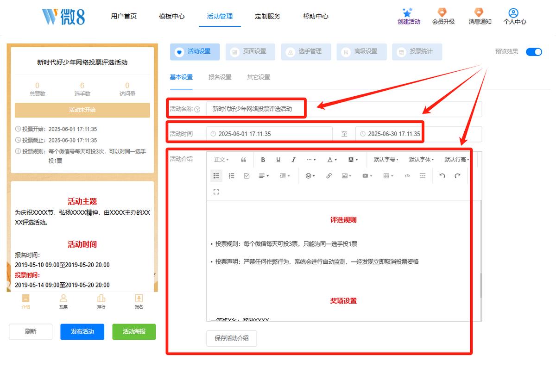Switch to the 投票统计 tab
Screen dimensions: 556x373
click(417, 52)
